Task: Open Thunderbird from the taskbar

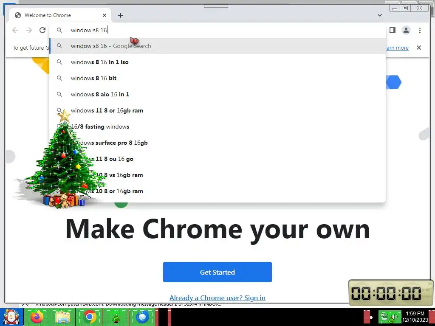Action: [142, 317]
